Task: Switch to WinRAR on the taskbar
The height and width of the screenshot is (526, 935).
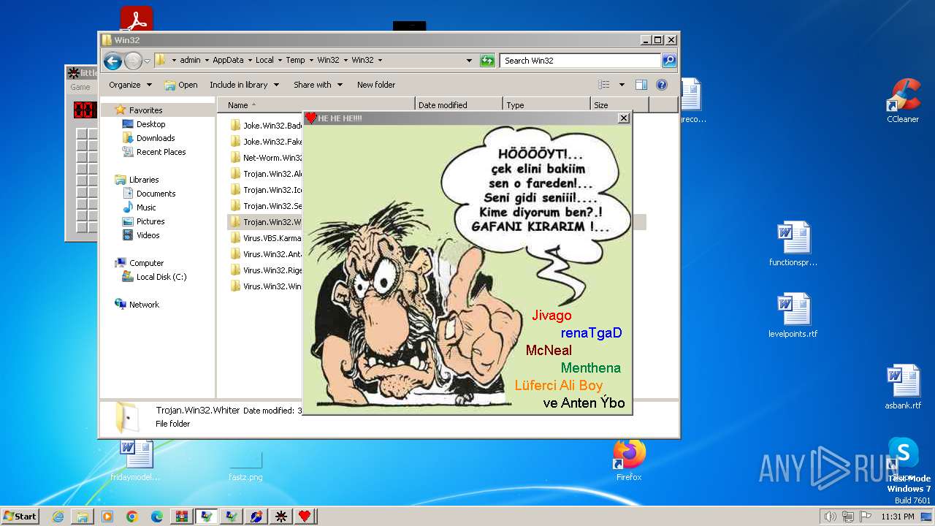Action: pos(182,517)
